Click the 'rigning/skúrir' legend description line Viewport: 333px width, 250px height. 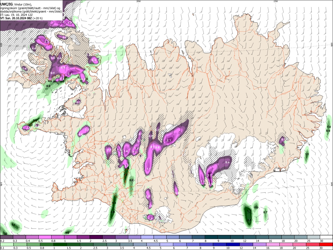(30, 8)
